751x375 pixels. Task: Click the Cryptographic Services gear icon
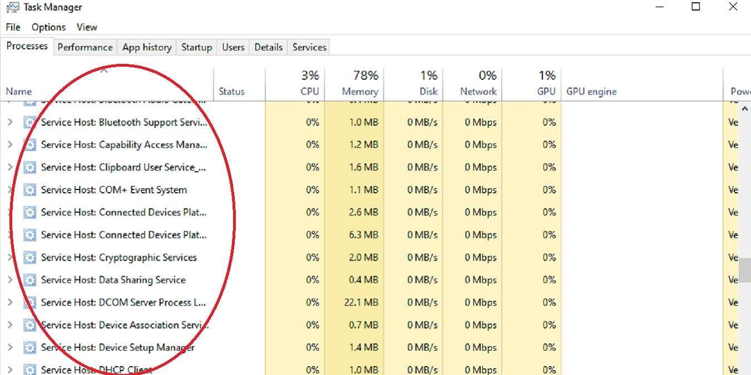29,258
